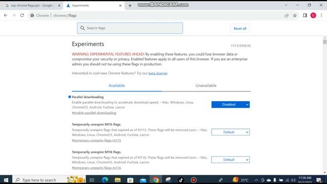Launch Microsoft Edge from taskbar
Viewport: 327px width, 184px height.
pos(105,180)
